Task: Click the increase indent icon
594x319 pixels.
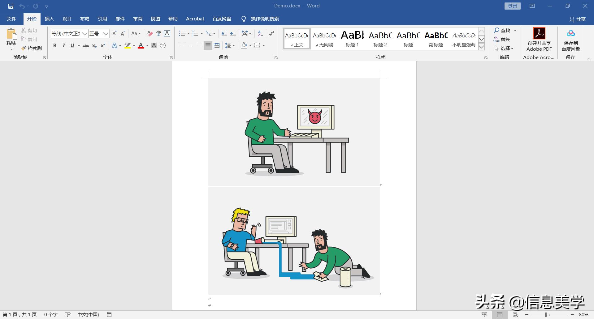Action: [233, 33]
